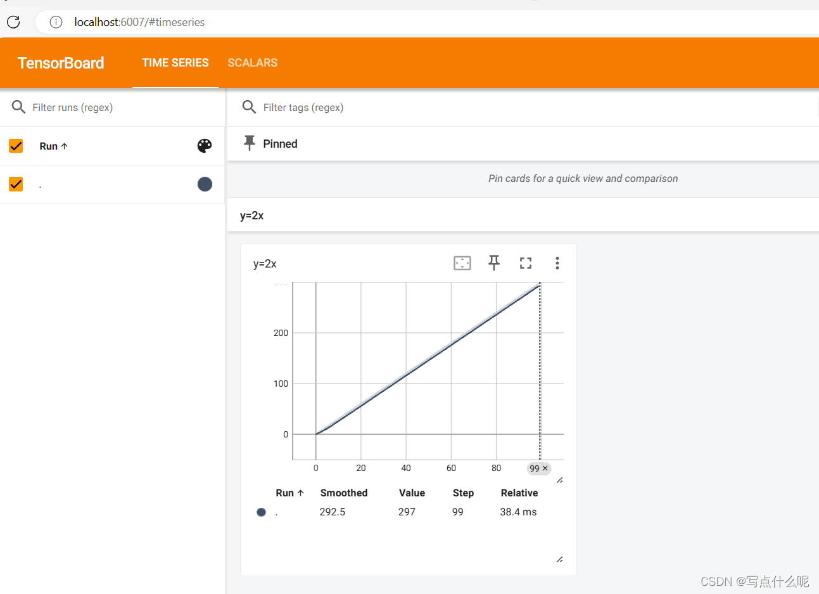The image size is (819, 594).
Task: Fit the chart domain to data icon
Action: tap(462, 263)
